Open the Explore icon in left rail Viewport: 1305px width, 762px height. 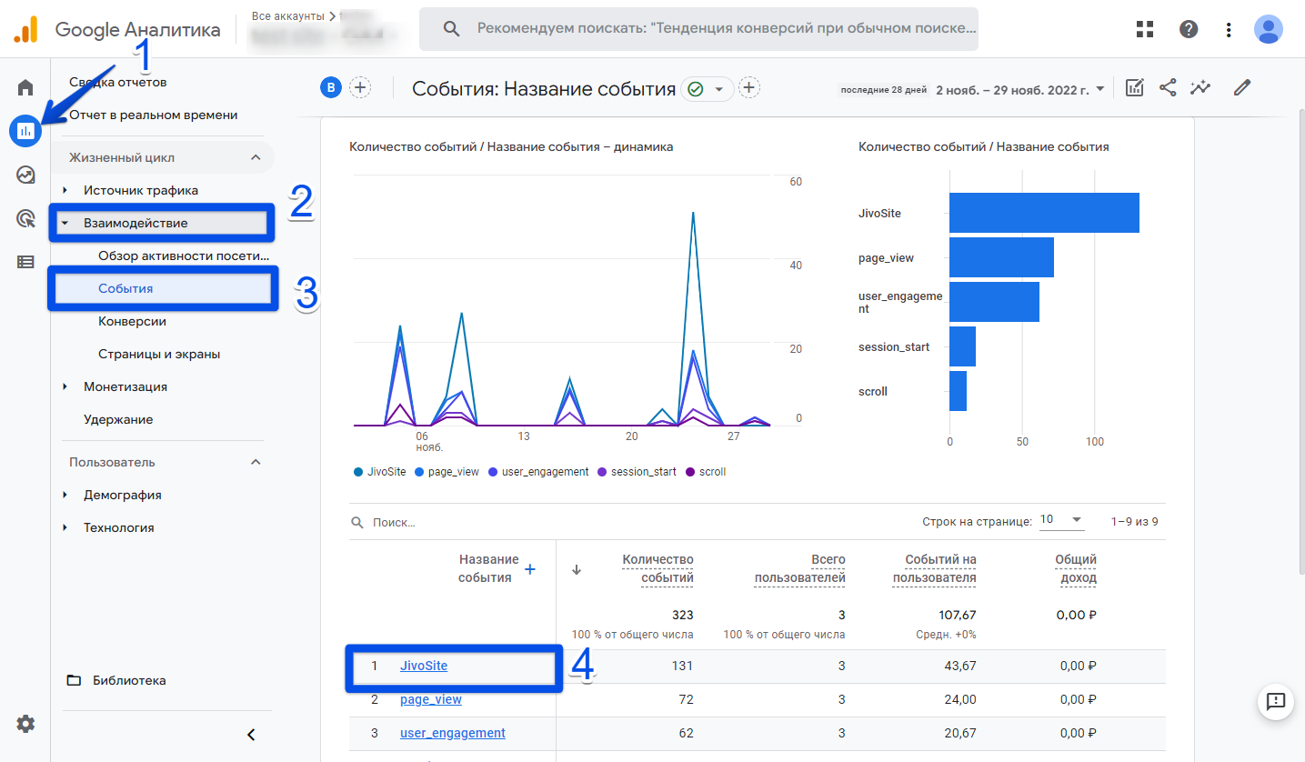[25, 175]
